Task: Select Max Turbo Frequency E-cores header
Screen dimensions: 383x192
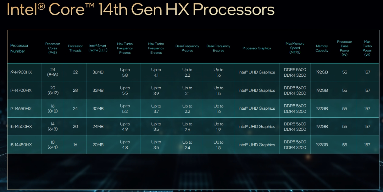Action: [x=156, y=48]
